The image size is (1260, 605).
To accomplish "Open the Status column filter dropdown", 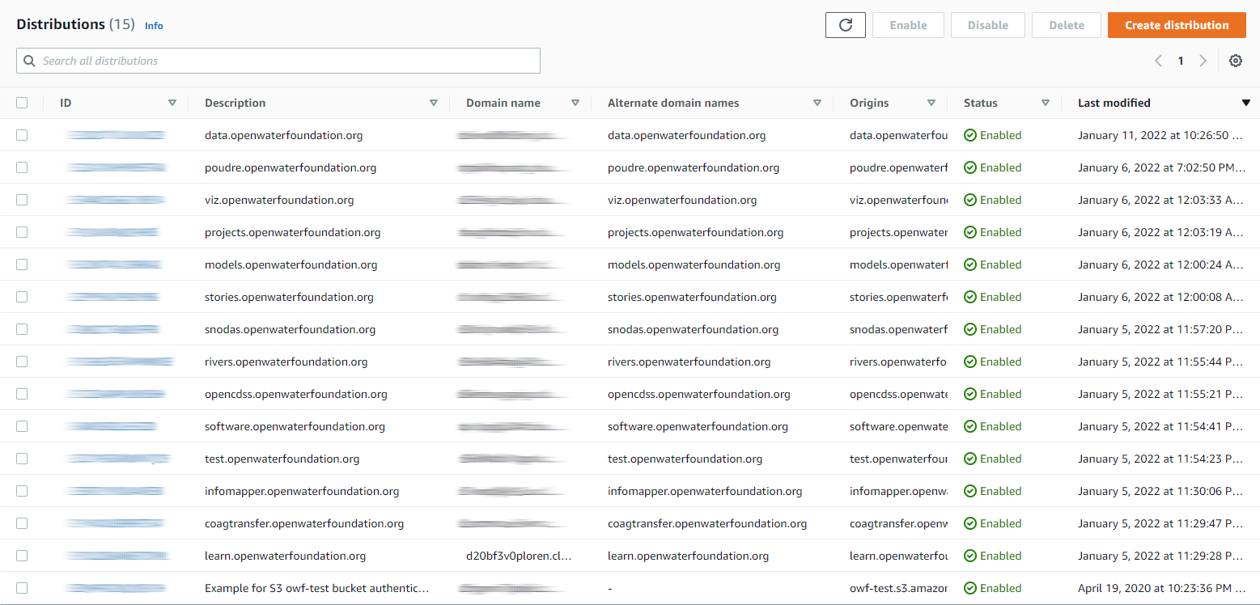I will [1046, 103].
